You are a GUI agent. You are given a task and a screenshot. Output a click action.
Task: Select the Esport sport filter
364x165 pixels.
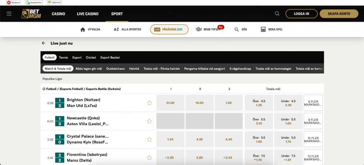click(77, 57)
